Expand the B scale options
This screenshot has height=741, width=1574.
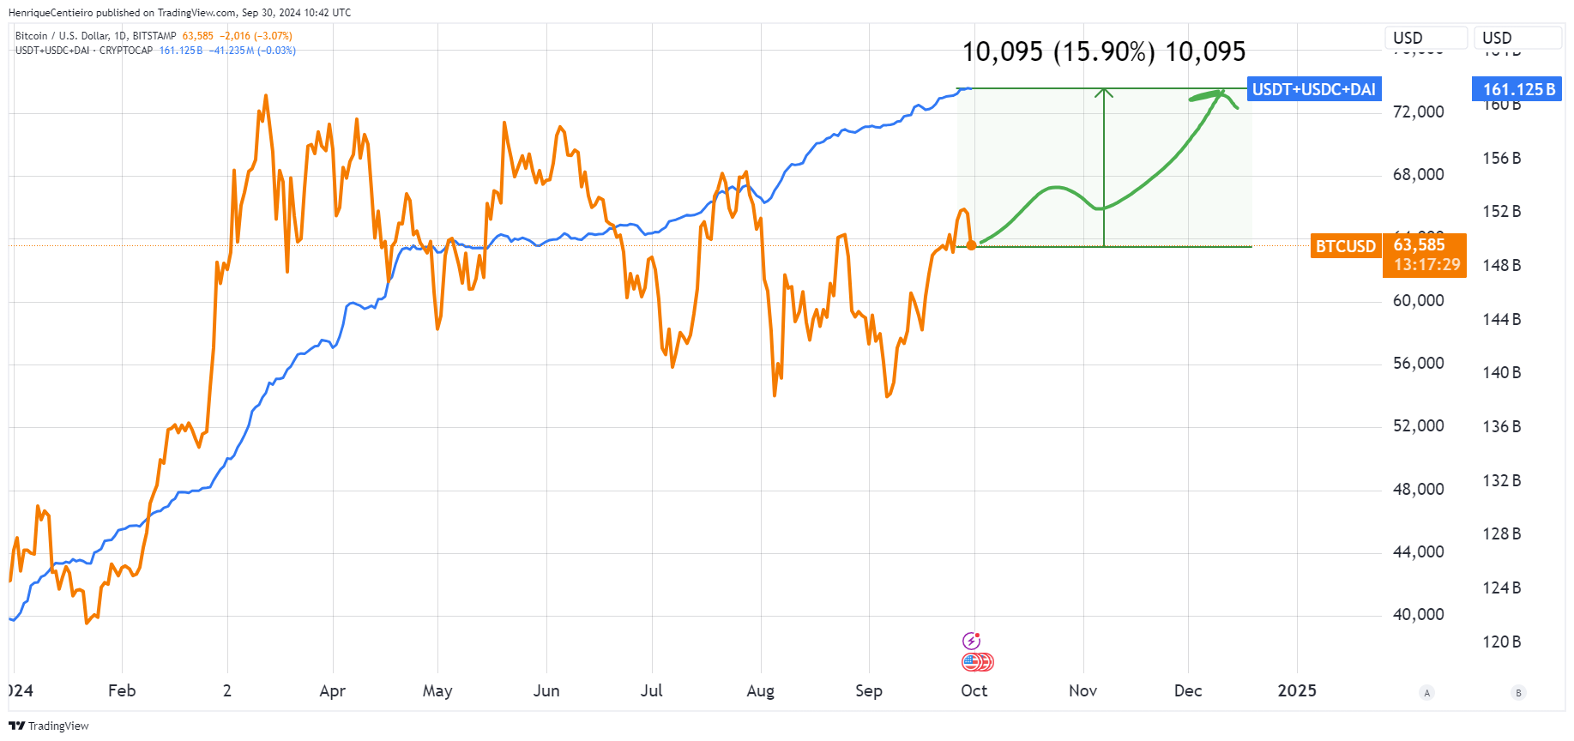[x=1518, y=692]
